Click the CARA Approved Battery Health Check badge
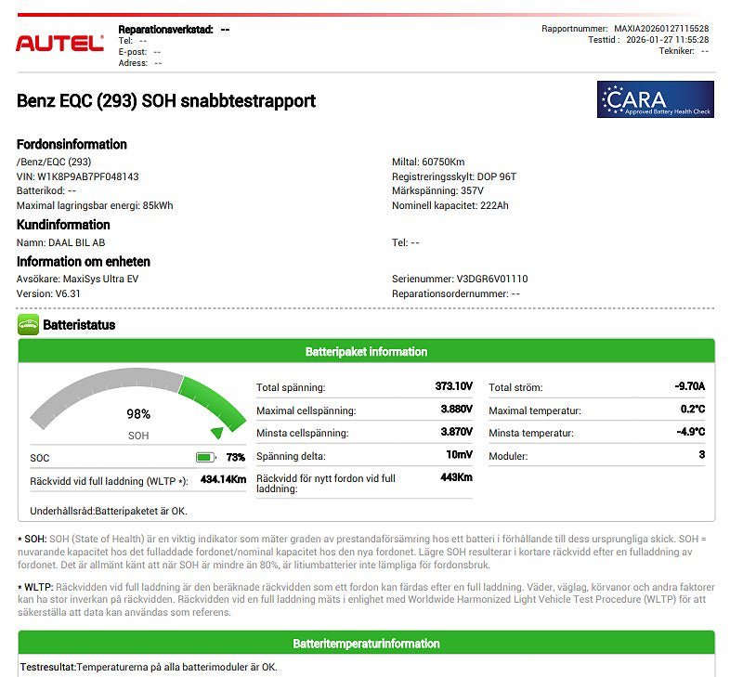The height and width of the screenshot is (677, 730). coord(655,99)
